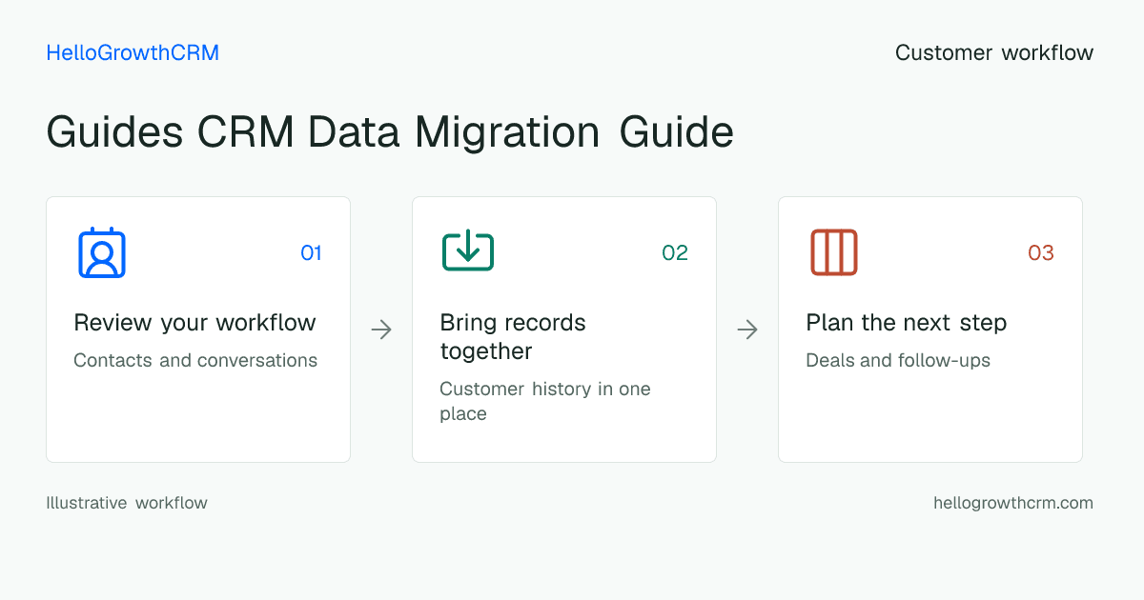The image size is (1144, 600).
Task: Select the 'Plan the next step' card title
Action: [907, 323]
